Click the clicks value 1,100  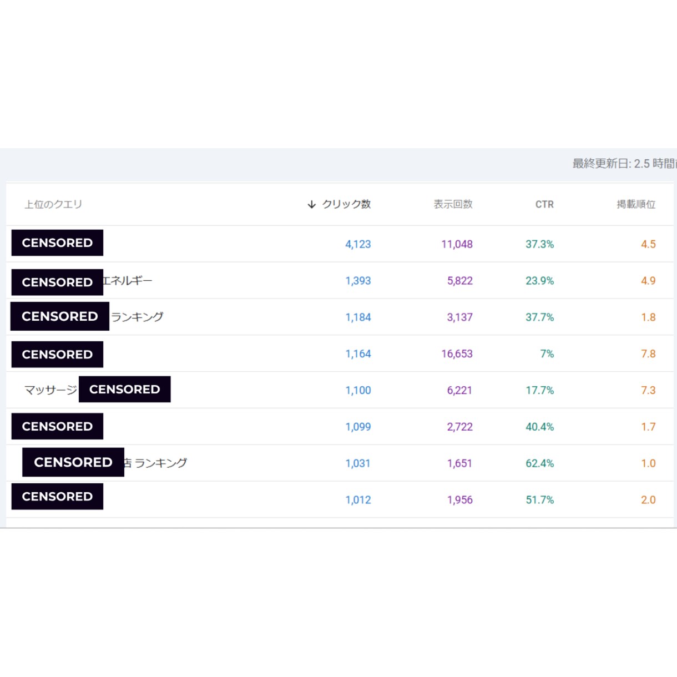point(358,391)
